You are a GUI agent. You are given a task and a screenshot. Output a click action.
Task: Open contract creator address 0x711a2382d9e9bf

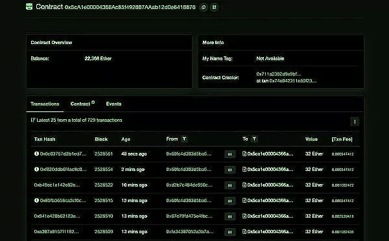[279, 74]
